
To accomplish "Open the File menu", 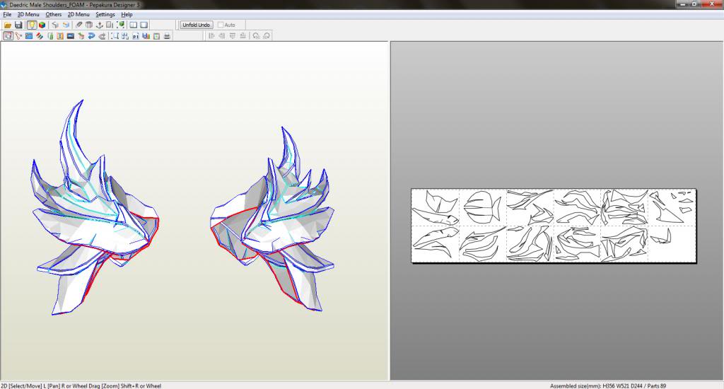I will 7,14.
